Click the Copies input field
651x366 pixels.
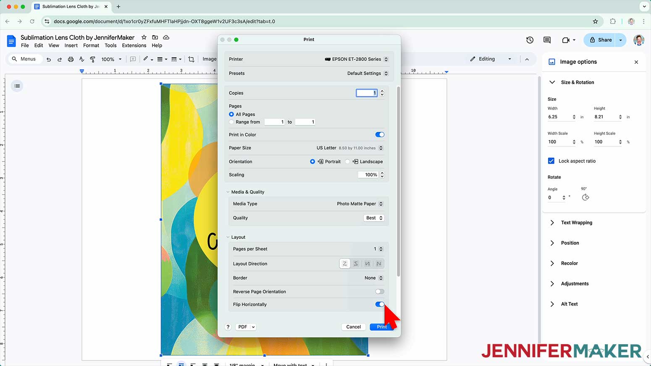tap(367, 93)
